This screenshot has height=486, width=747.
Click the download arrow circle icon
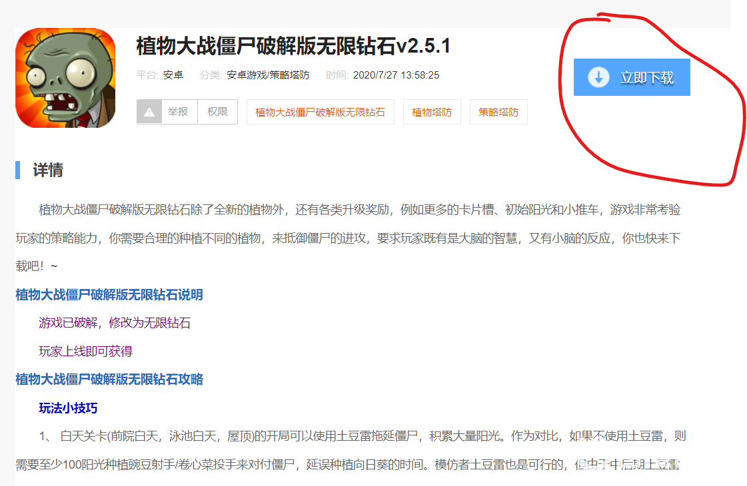click(x=598, y=77)
